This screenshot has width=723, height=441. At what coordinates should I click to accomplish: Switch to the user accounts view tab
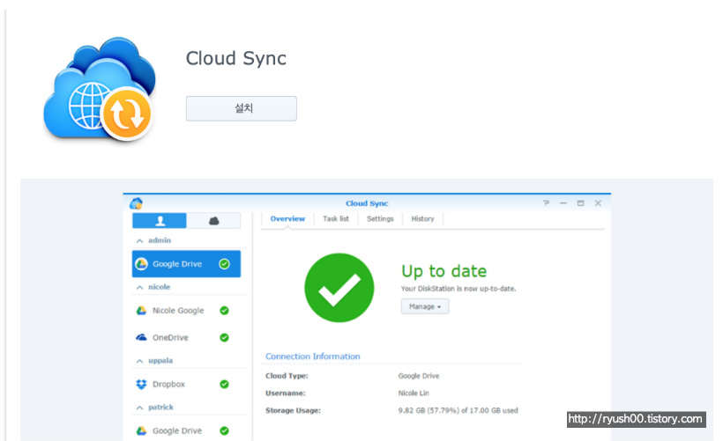click(160, 220)
